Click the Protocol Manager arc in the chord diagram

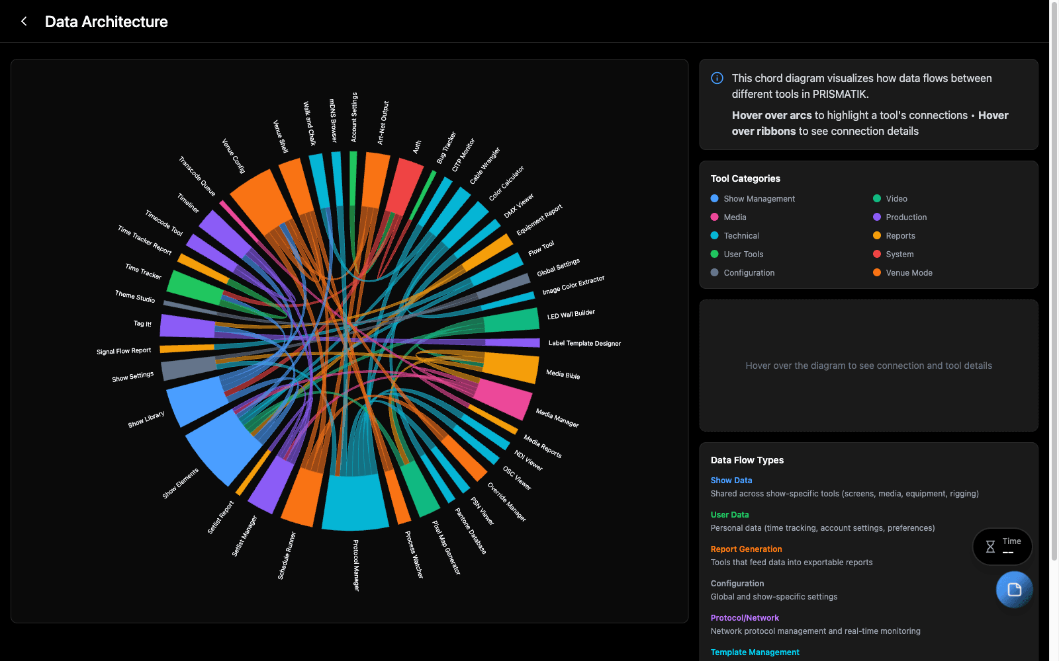click(x=355, y=503)
